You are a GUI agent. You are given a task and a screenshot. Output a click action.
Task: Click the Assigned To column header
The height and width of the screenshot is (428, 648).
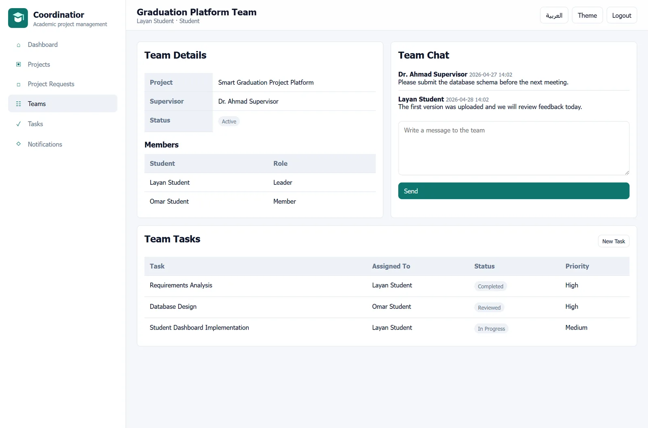click(x=391, y=266)
